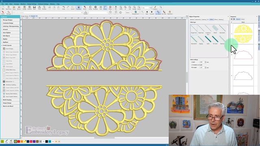Click the By Color sequence icon
This screenshot has height=146, width=260.
tap(164, 13)
